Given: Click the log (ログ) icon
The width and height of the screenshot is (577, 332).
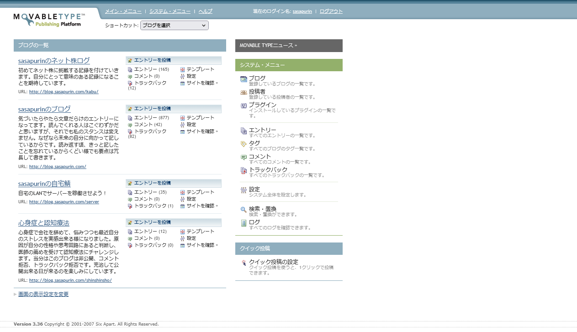Looking at the screenshot, I should click(244, 223).
